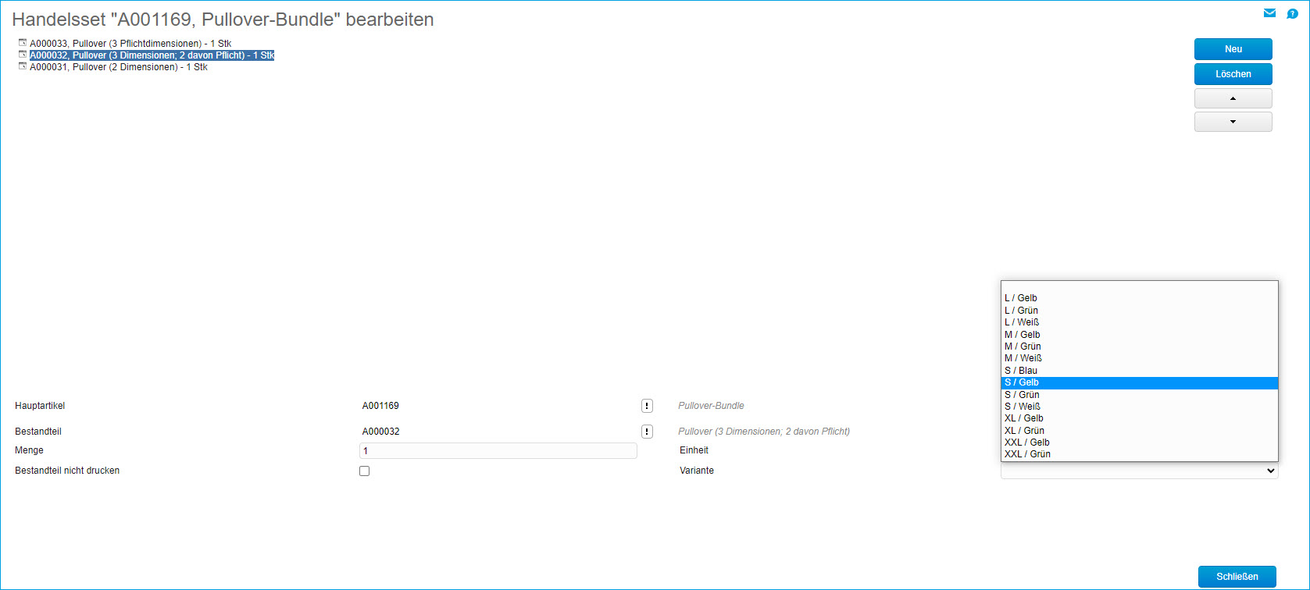The width and height of the screenshot is (1310, 590).
Task: Click icon beside the A000032 Pullover row
Action: point(23,55)
